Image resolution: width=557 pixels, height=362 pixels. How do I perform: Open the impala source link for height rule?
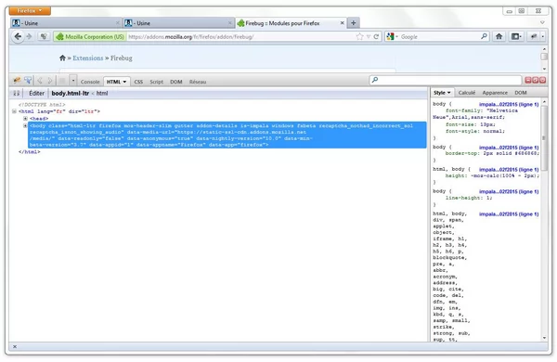(x=509, y=170)
